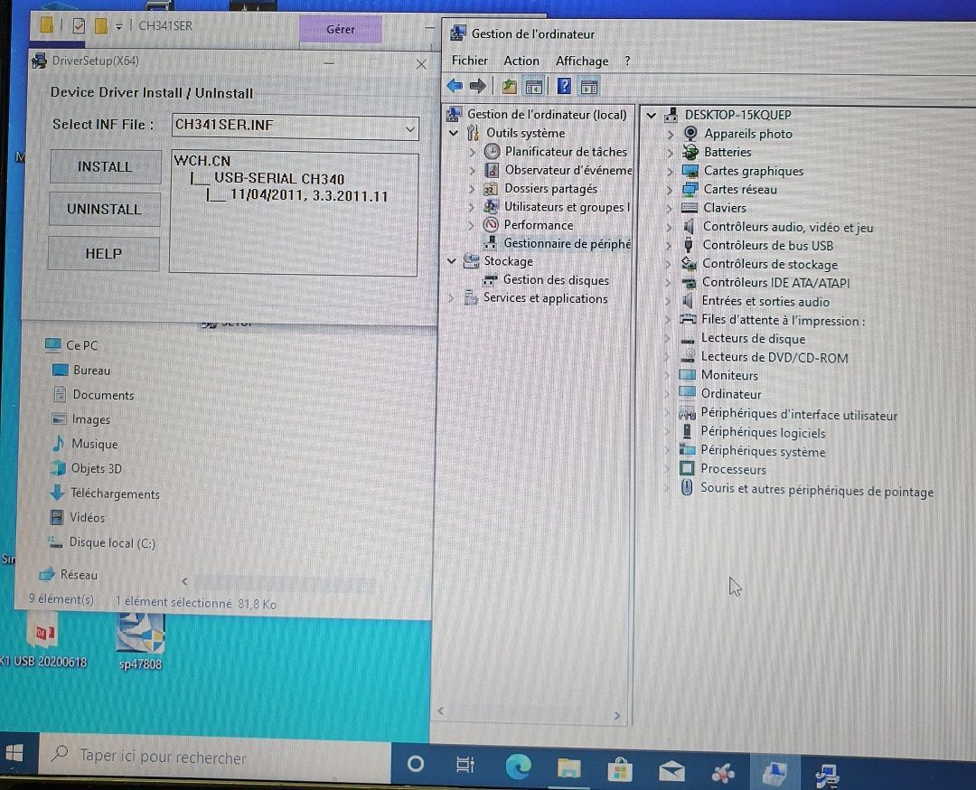This screenshot has width=976, height=790.
Task: Click the console tree horizontal scrollbar right arrow
Action: [x=617, y=716]
